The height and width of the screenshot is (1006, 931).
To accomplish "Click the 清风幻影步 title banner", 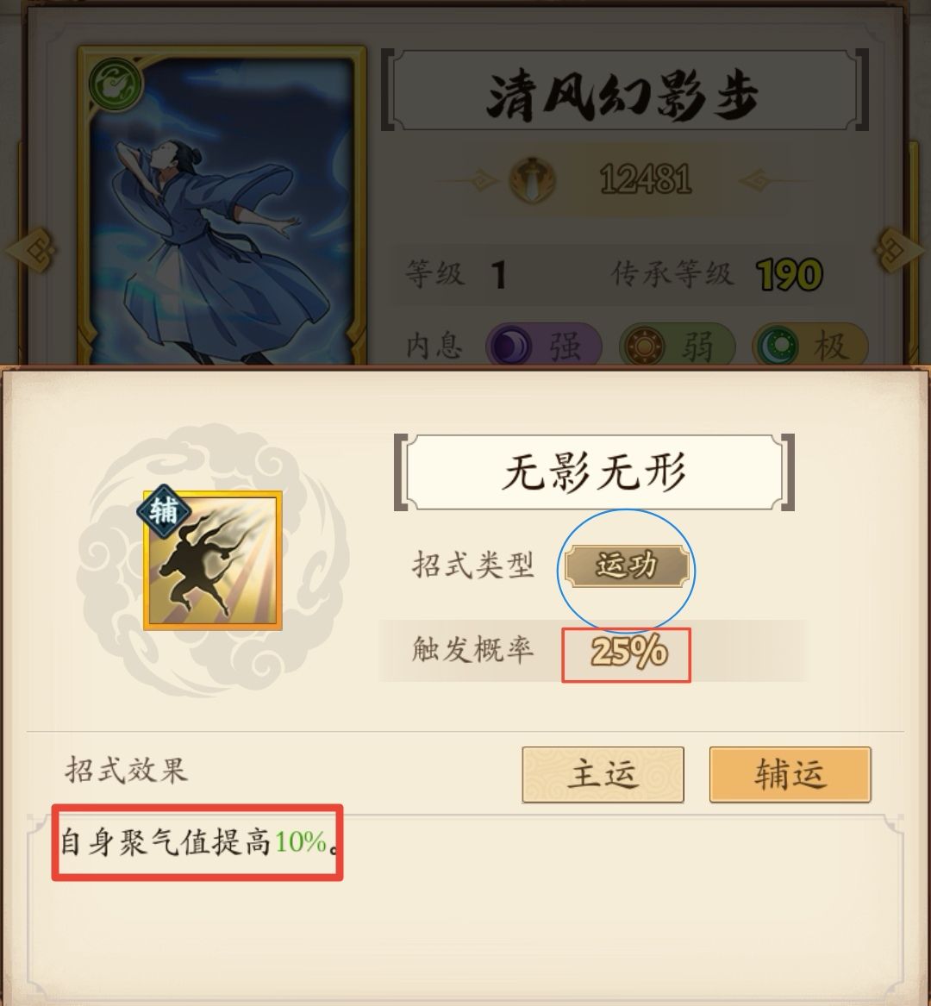I will coord(626,91).
